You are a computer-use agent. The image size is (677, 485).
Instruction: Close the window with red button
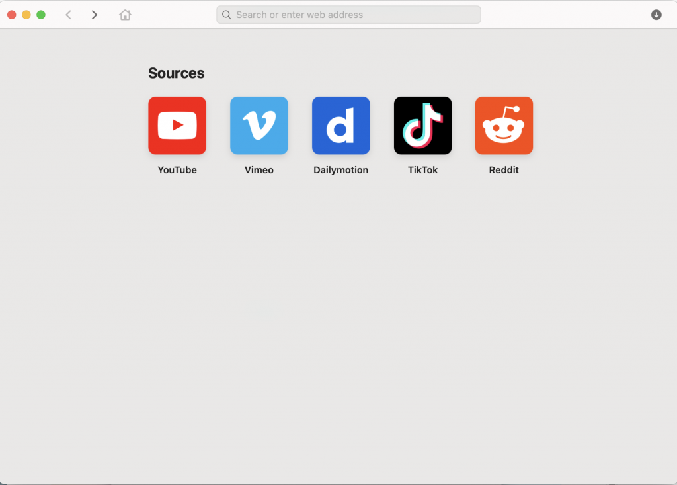click(x=12, y=15)
